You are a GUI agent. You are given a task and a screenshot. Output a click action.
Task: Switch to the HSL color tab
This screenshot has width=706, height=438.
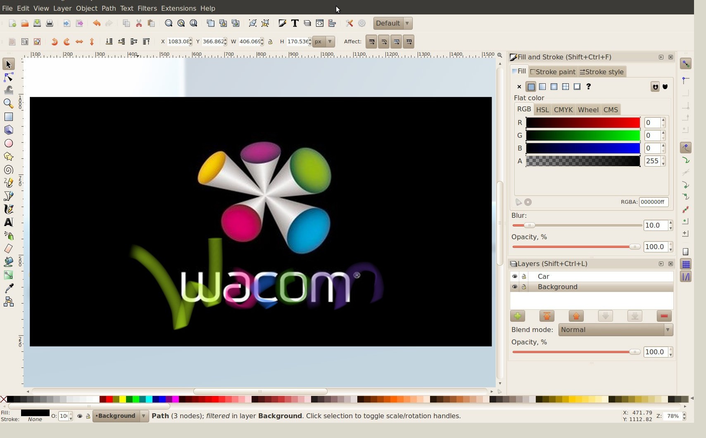tap(542, 110)
